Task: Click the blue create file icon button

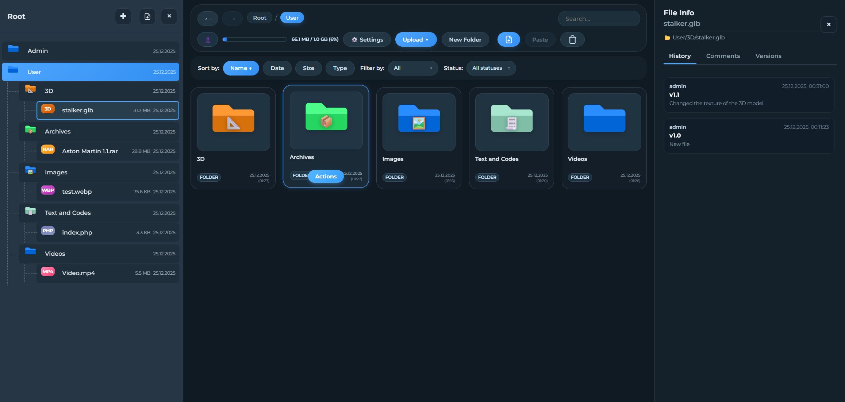Action: coord(508,39)
